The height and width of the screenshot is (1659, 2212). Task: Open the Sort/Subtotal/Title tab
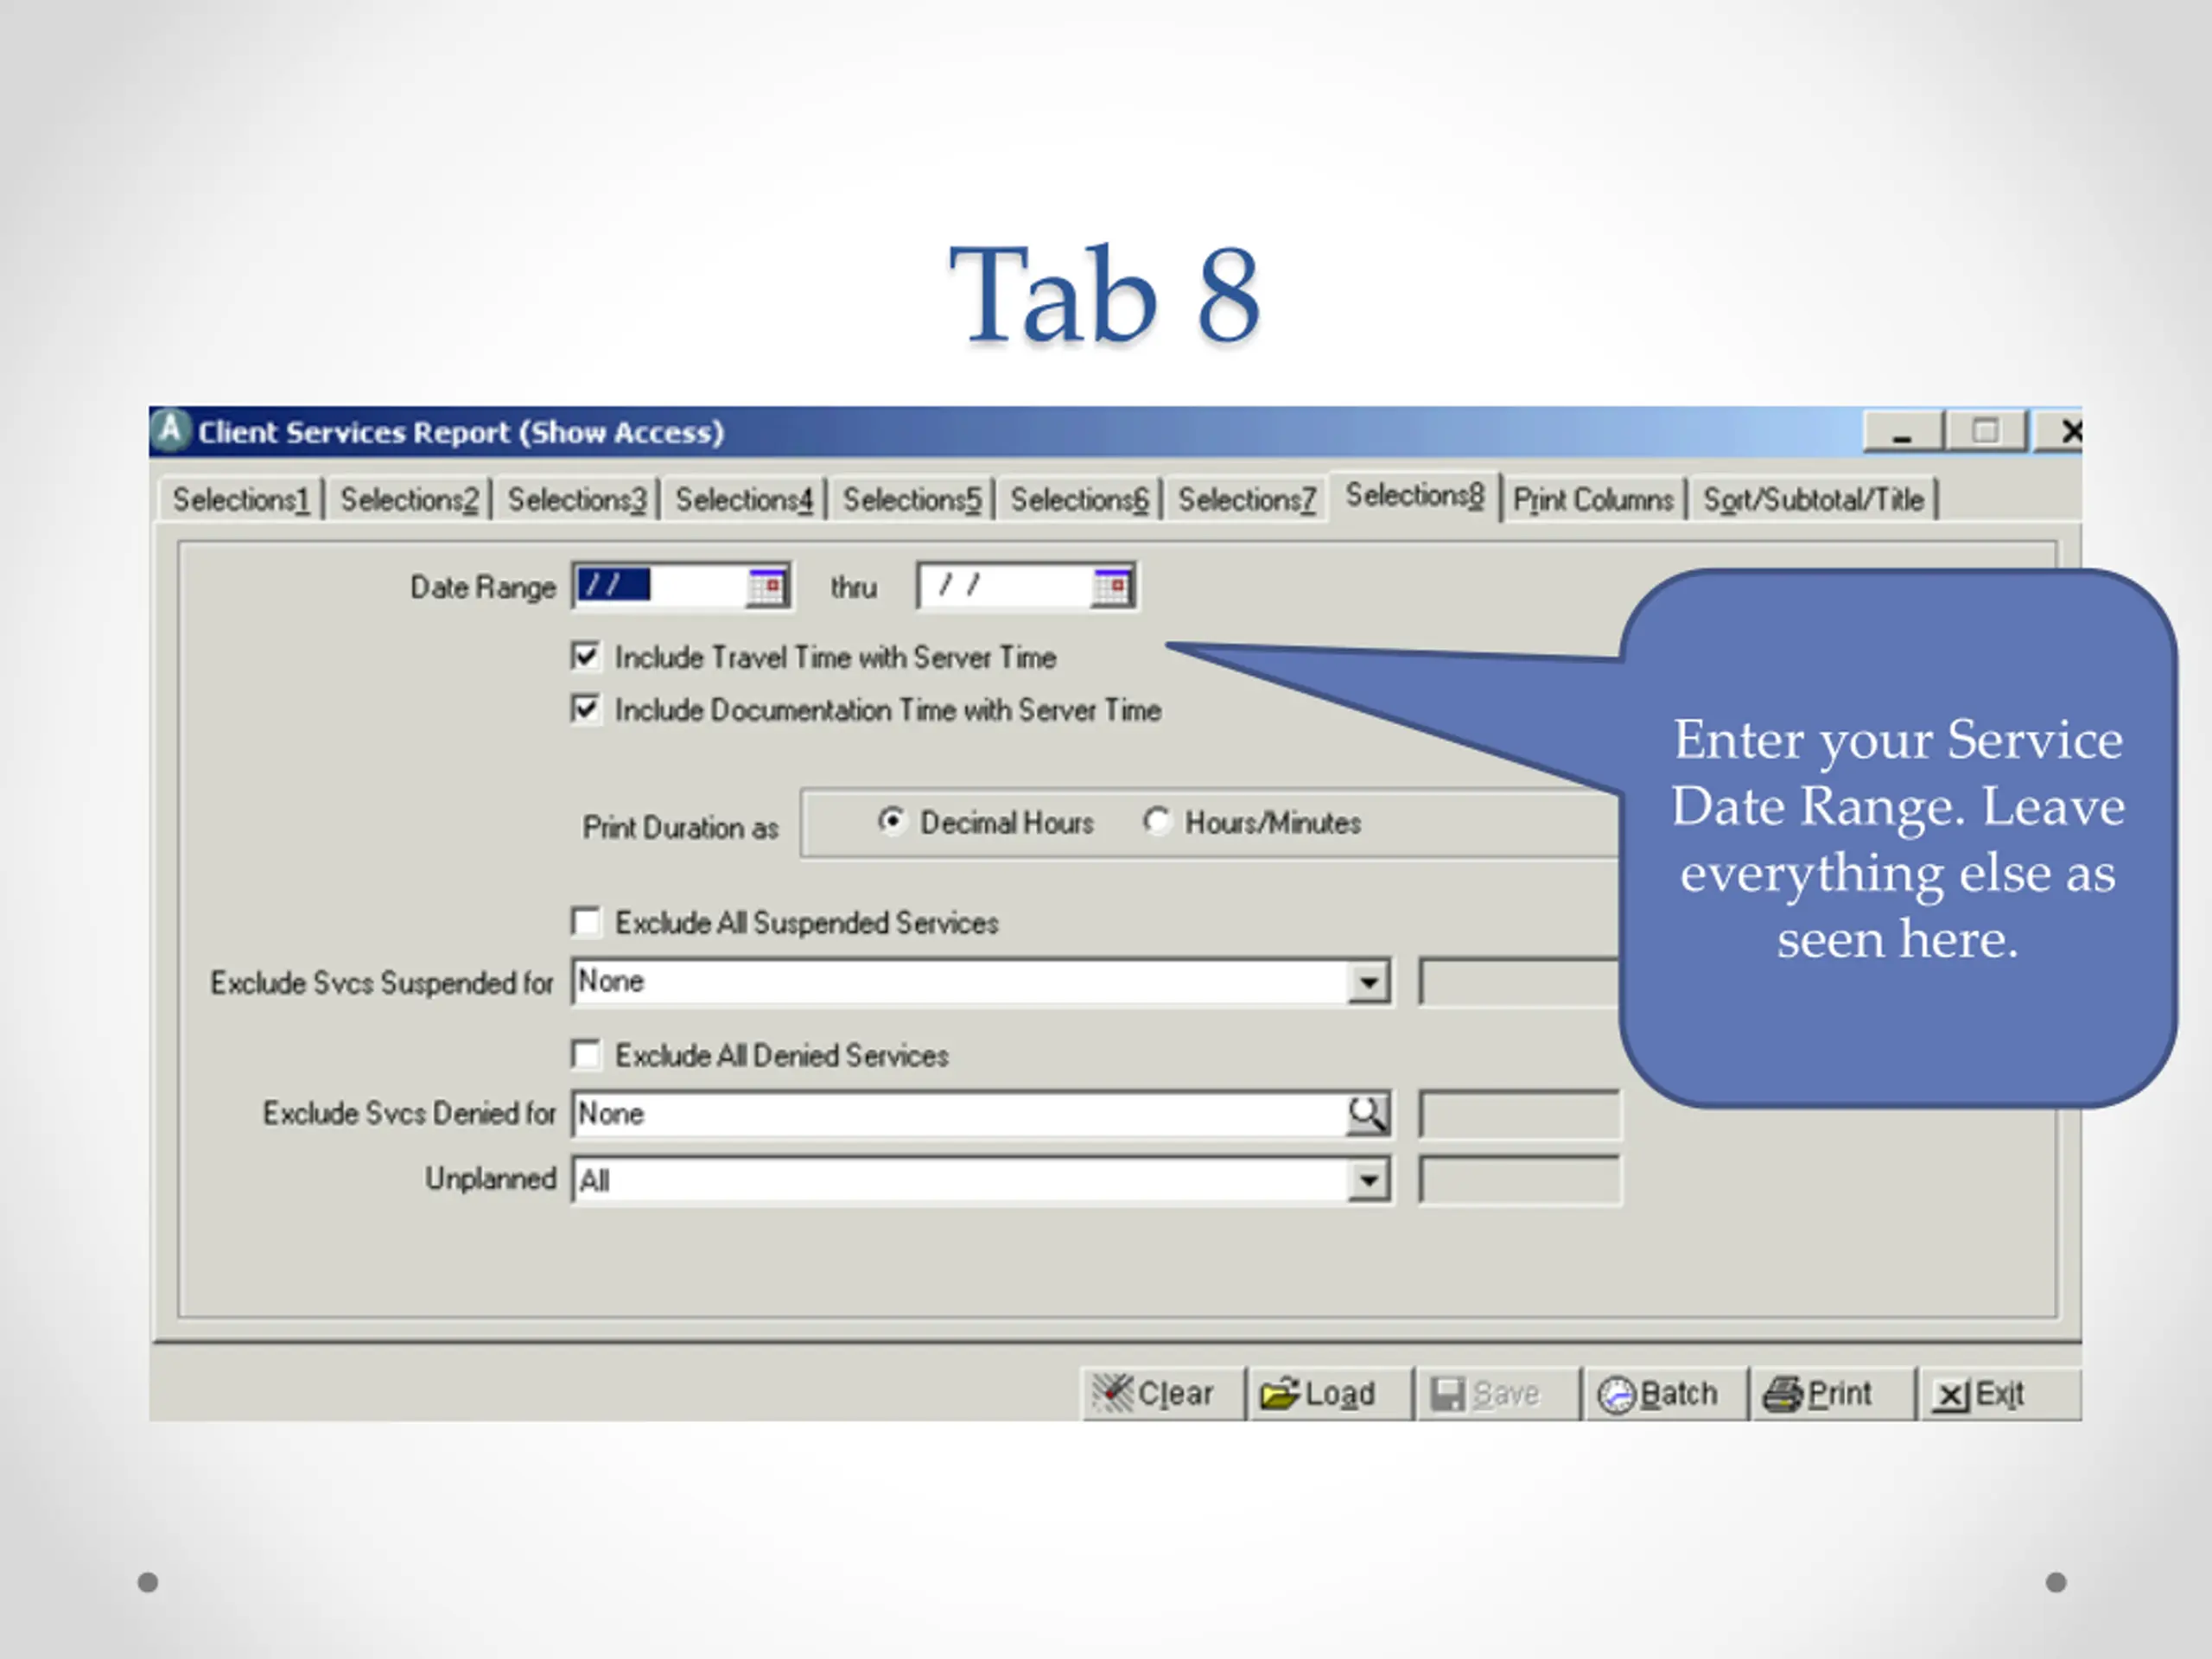1812,499
